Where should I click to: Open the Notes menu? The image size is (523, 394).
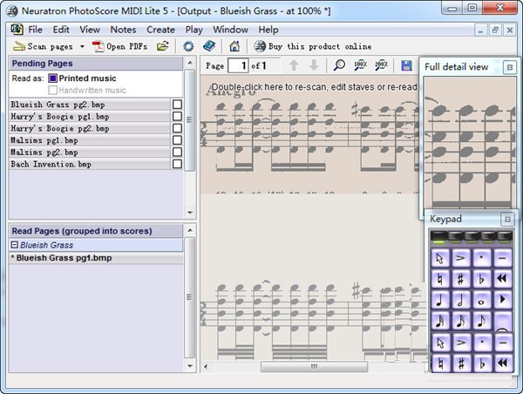(x=123, y=30)
